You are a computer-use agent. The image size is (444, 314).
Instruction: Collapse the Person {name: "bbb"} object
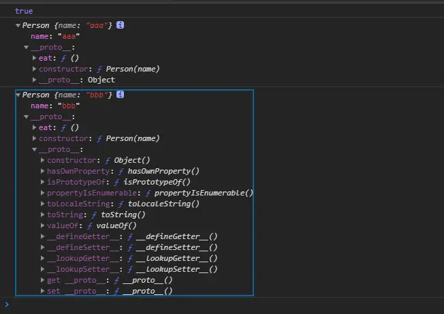pos(18,95)
